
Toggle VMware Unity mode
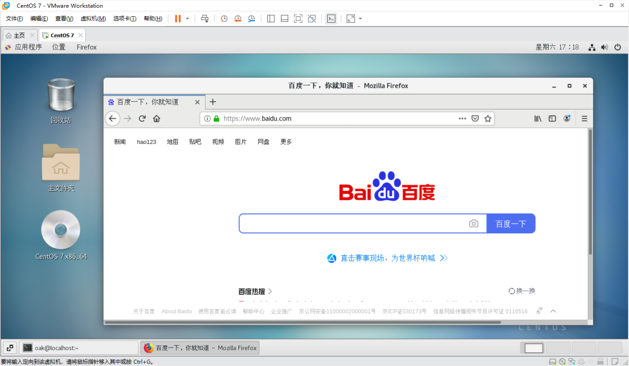(312, 18)
